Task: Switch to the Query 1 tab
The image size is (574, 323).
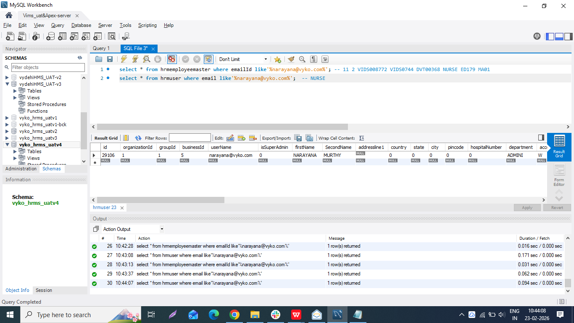Action: pyautogui.click(x=101, y=48)
